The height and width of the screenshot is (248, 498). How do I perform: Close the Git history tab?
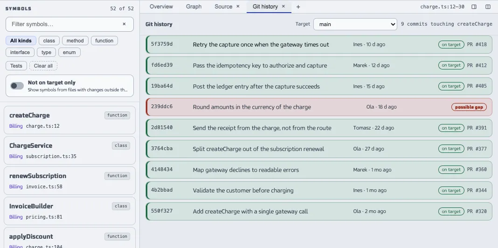(284, 7)
